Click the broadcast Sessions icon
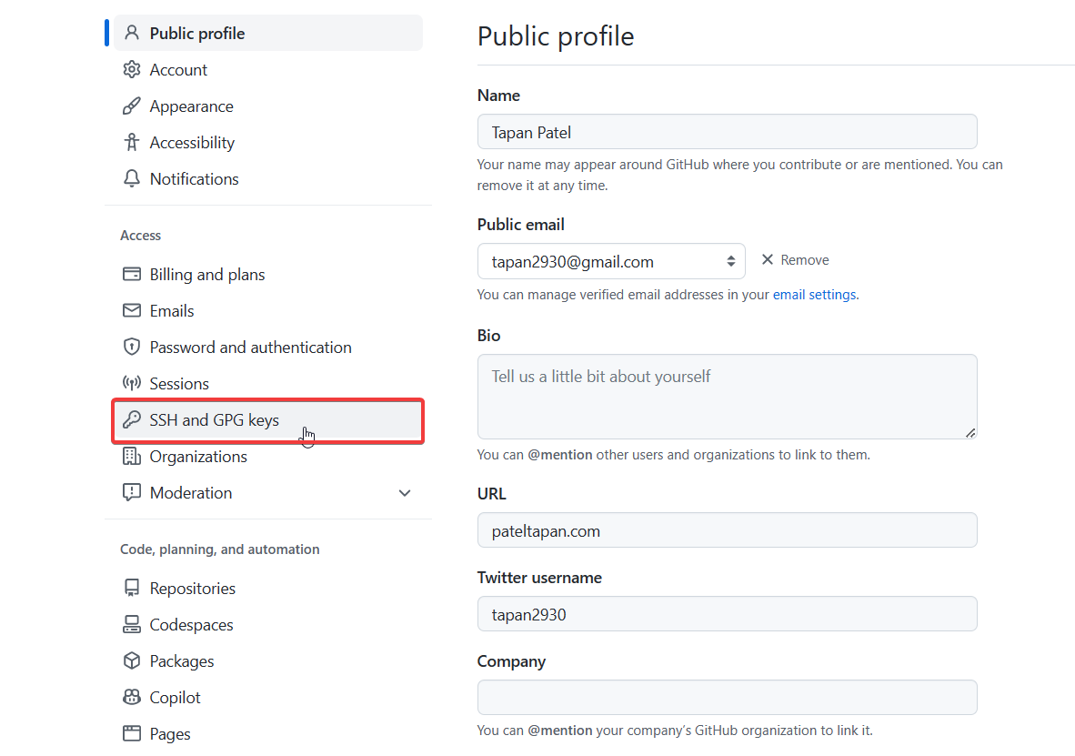This screenshot has height=756, width=1075. pos(132,383)
